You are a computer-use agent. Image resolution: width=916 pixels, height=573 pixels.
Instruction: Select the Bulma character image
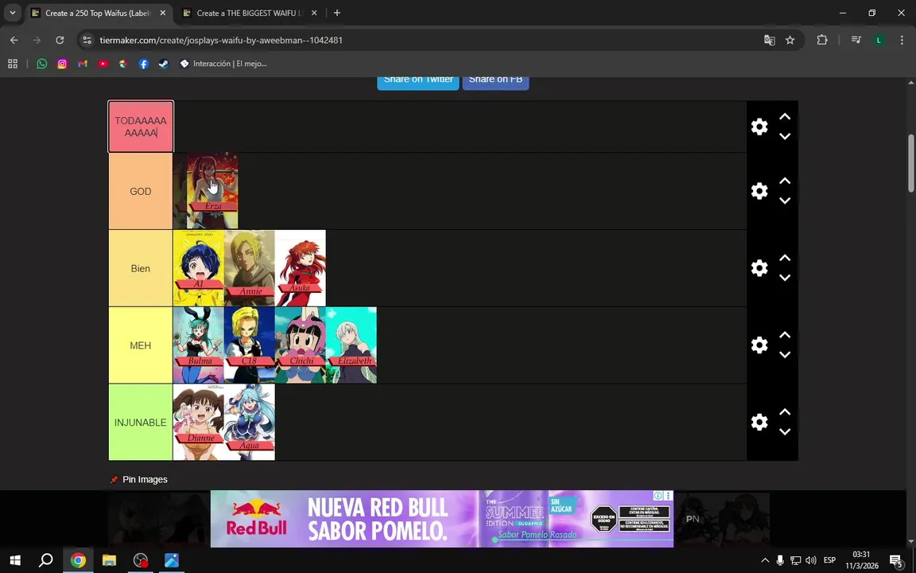click(x=199, y=345)
